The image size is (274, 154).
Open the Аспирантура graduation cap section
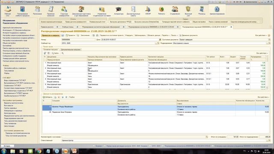pyautogui.click(x=119, y=10)
